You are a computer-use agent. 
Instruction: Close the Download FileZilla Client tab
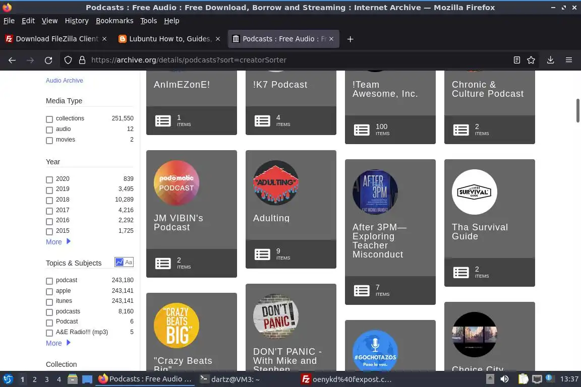[104, 39]
